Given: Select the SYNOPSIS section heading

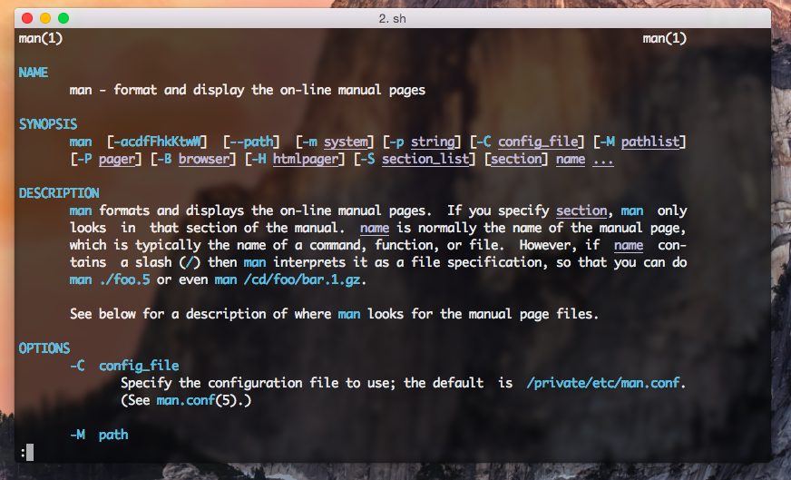Looking at the screenshot, I should coord(48,124).
